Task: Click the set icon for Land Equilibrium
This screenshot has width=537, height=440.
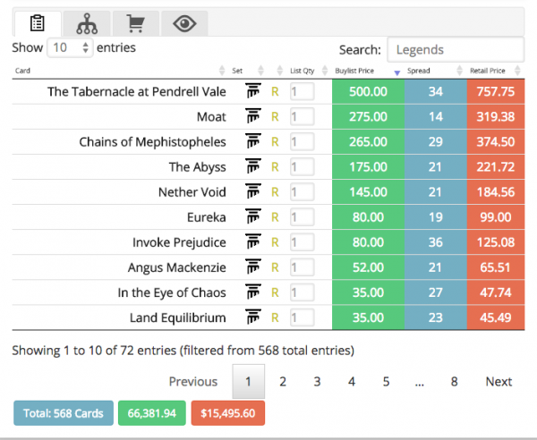Action: [253, 317]
